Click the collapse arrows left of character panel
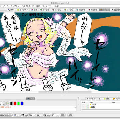Viewport: 120px width, 120px height. (x=79, y=98)
